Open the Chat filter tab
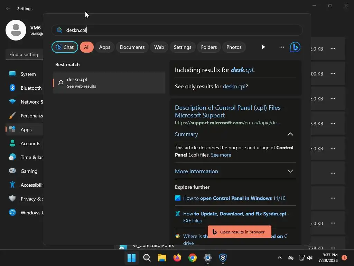The image size is (354, 266). [65, 47]
